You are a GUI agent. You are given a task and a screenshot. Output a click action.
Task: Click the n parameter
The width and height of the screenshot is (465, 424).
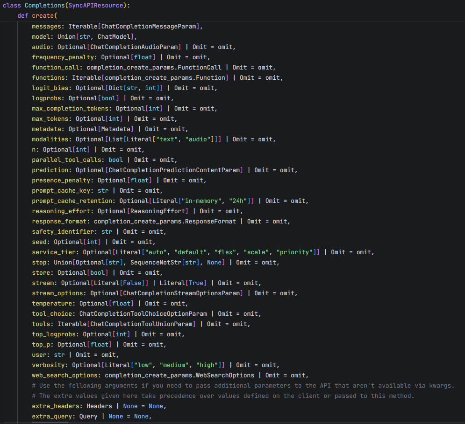coord(34,150)
